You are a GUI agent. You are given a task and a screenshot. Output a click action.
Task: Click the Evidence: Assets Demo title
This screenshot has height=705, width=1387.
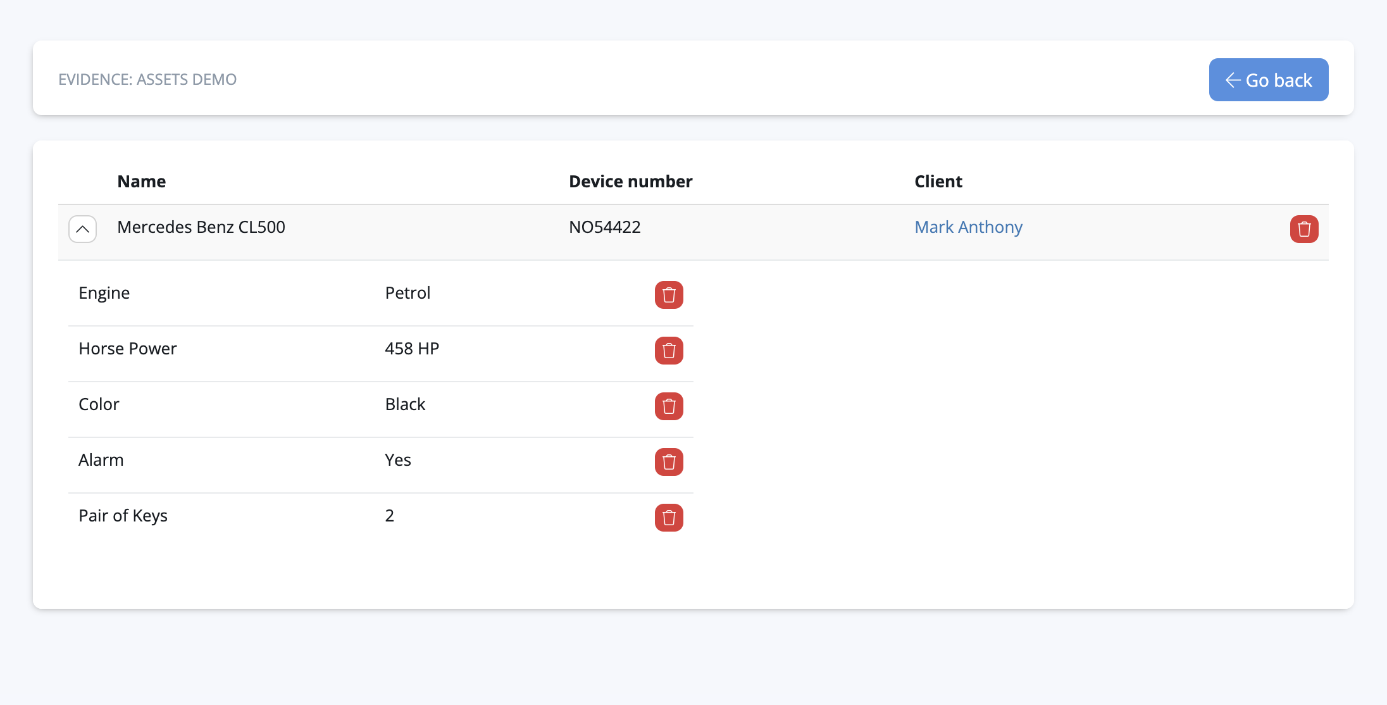[147, 80]
